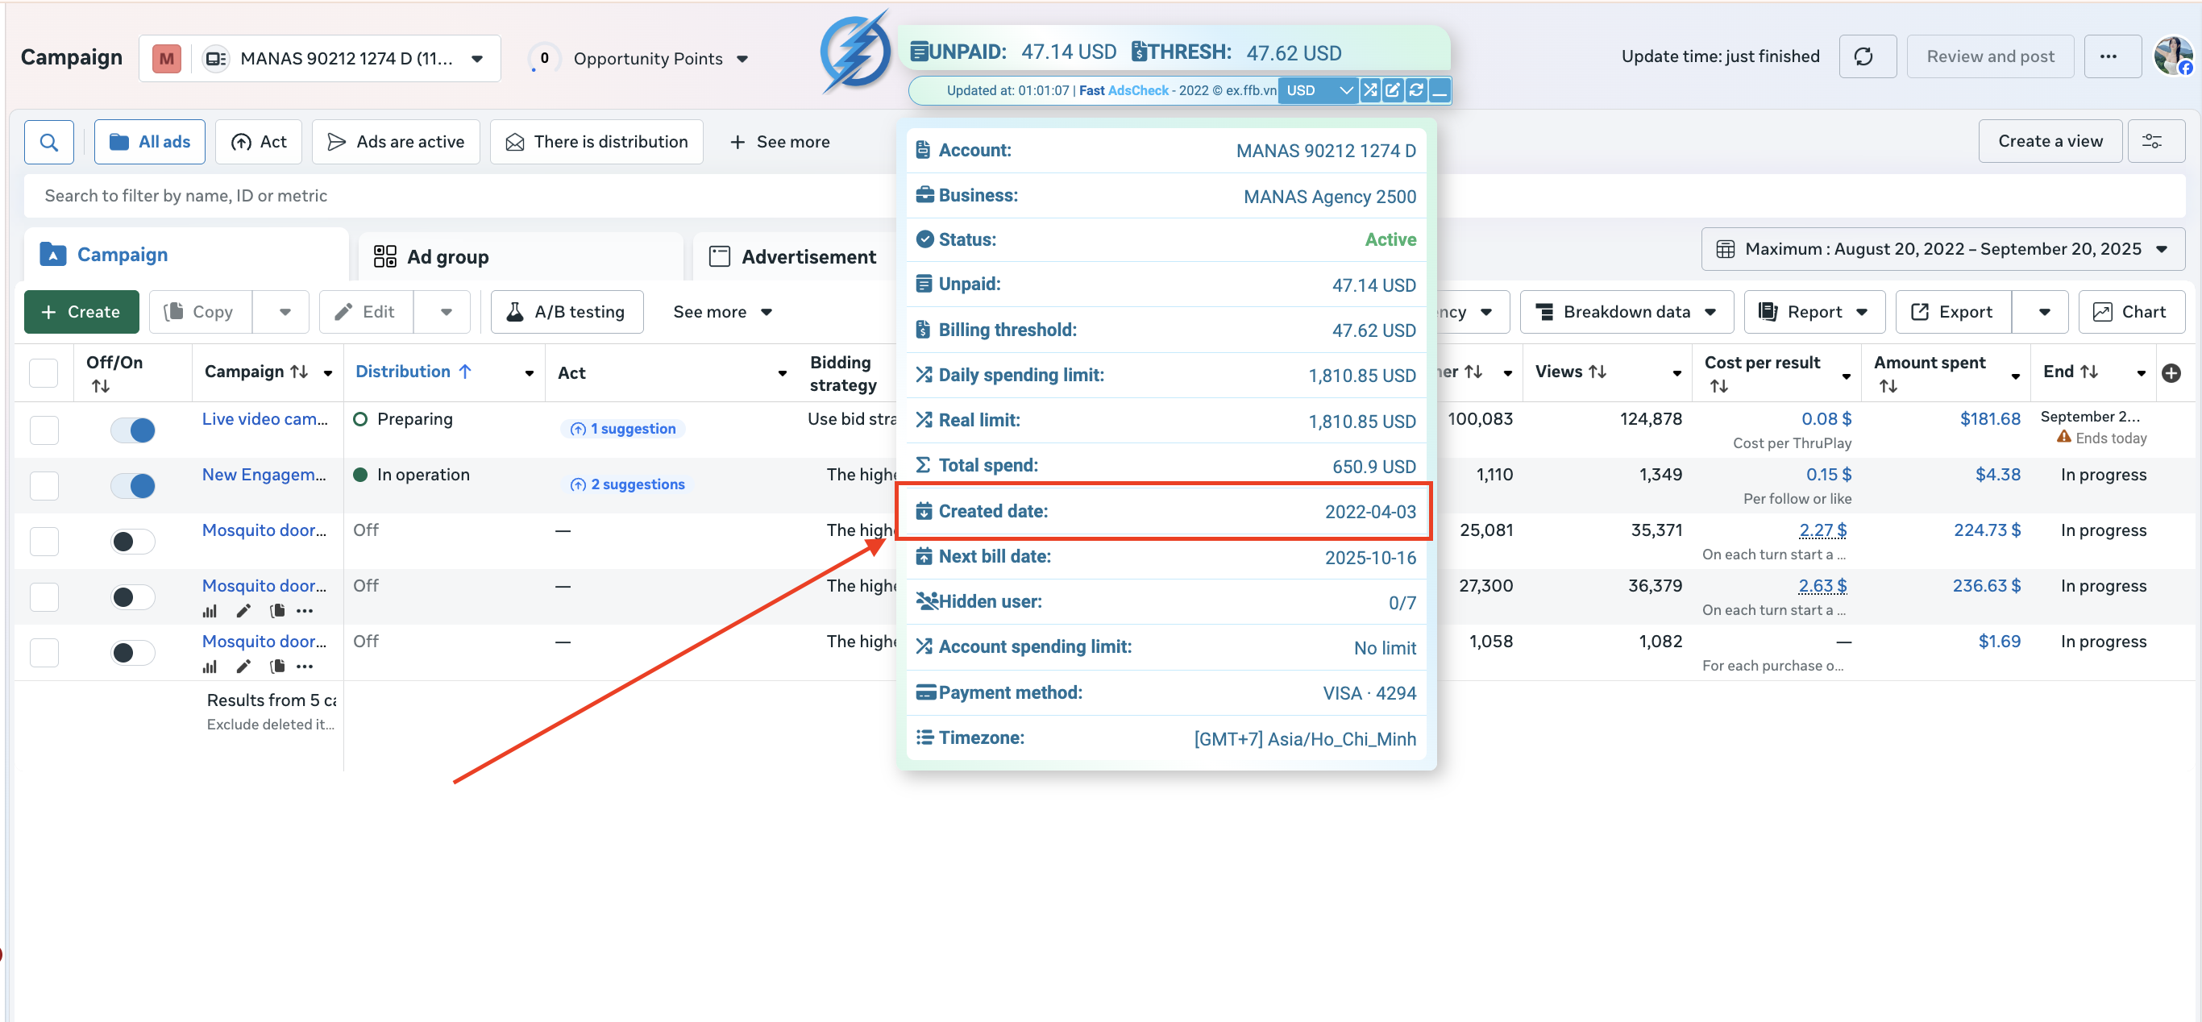The image size is (2202, 1022).
Task: Expand Breakdown data menu
Action: [1627, 312]
